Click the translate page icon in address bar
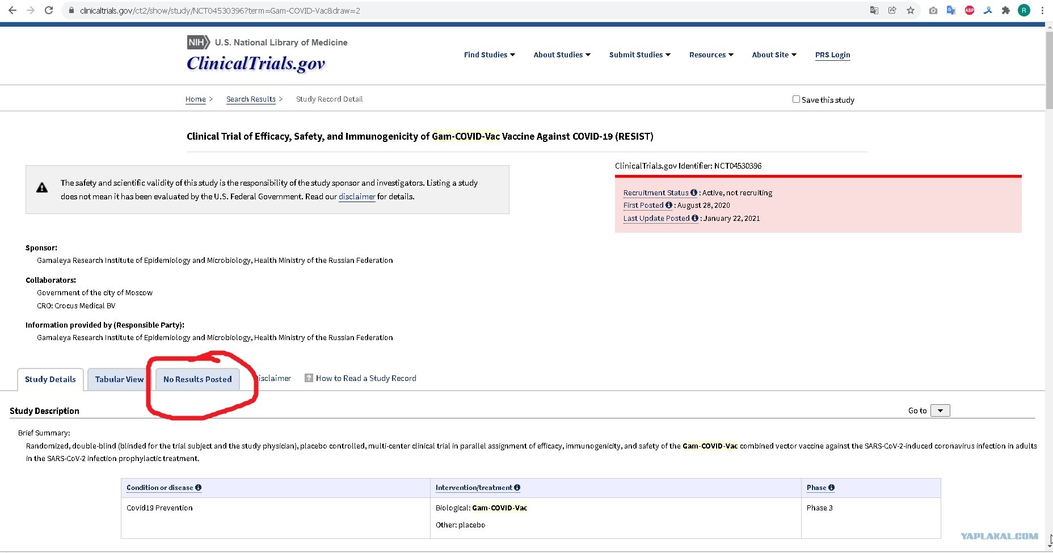This screenshot has width=1053, height=553. pyautogui.click(x=874, y=10)
